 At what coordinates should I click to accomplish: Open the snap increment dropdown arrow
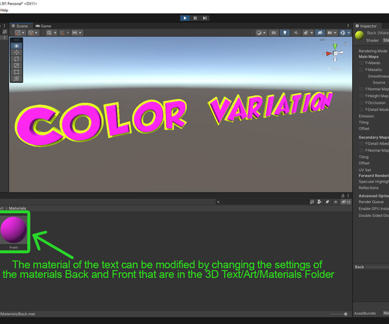tap(80, 32)
